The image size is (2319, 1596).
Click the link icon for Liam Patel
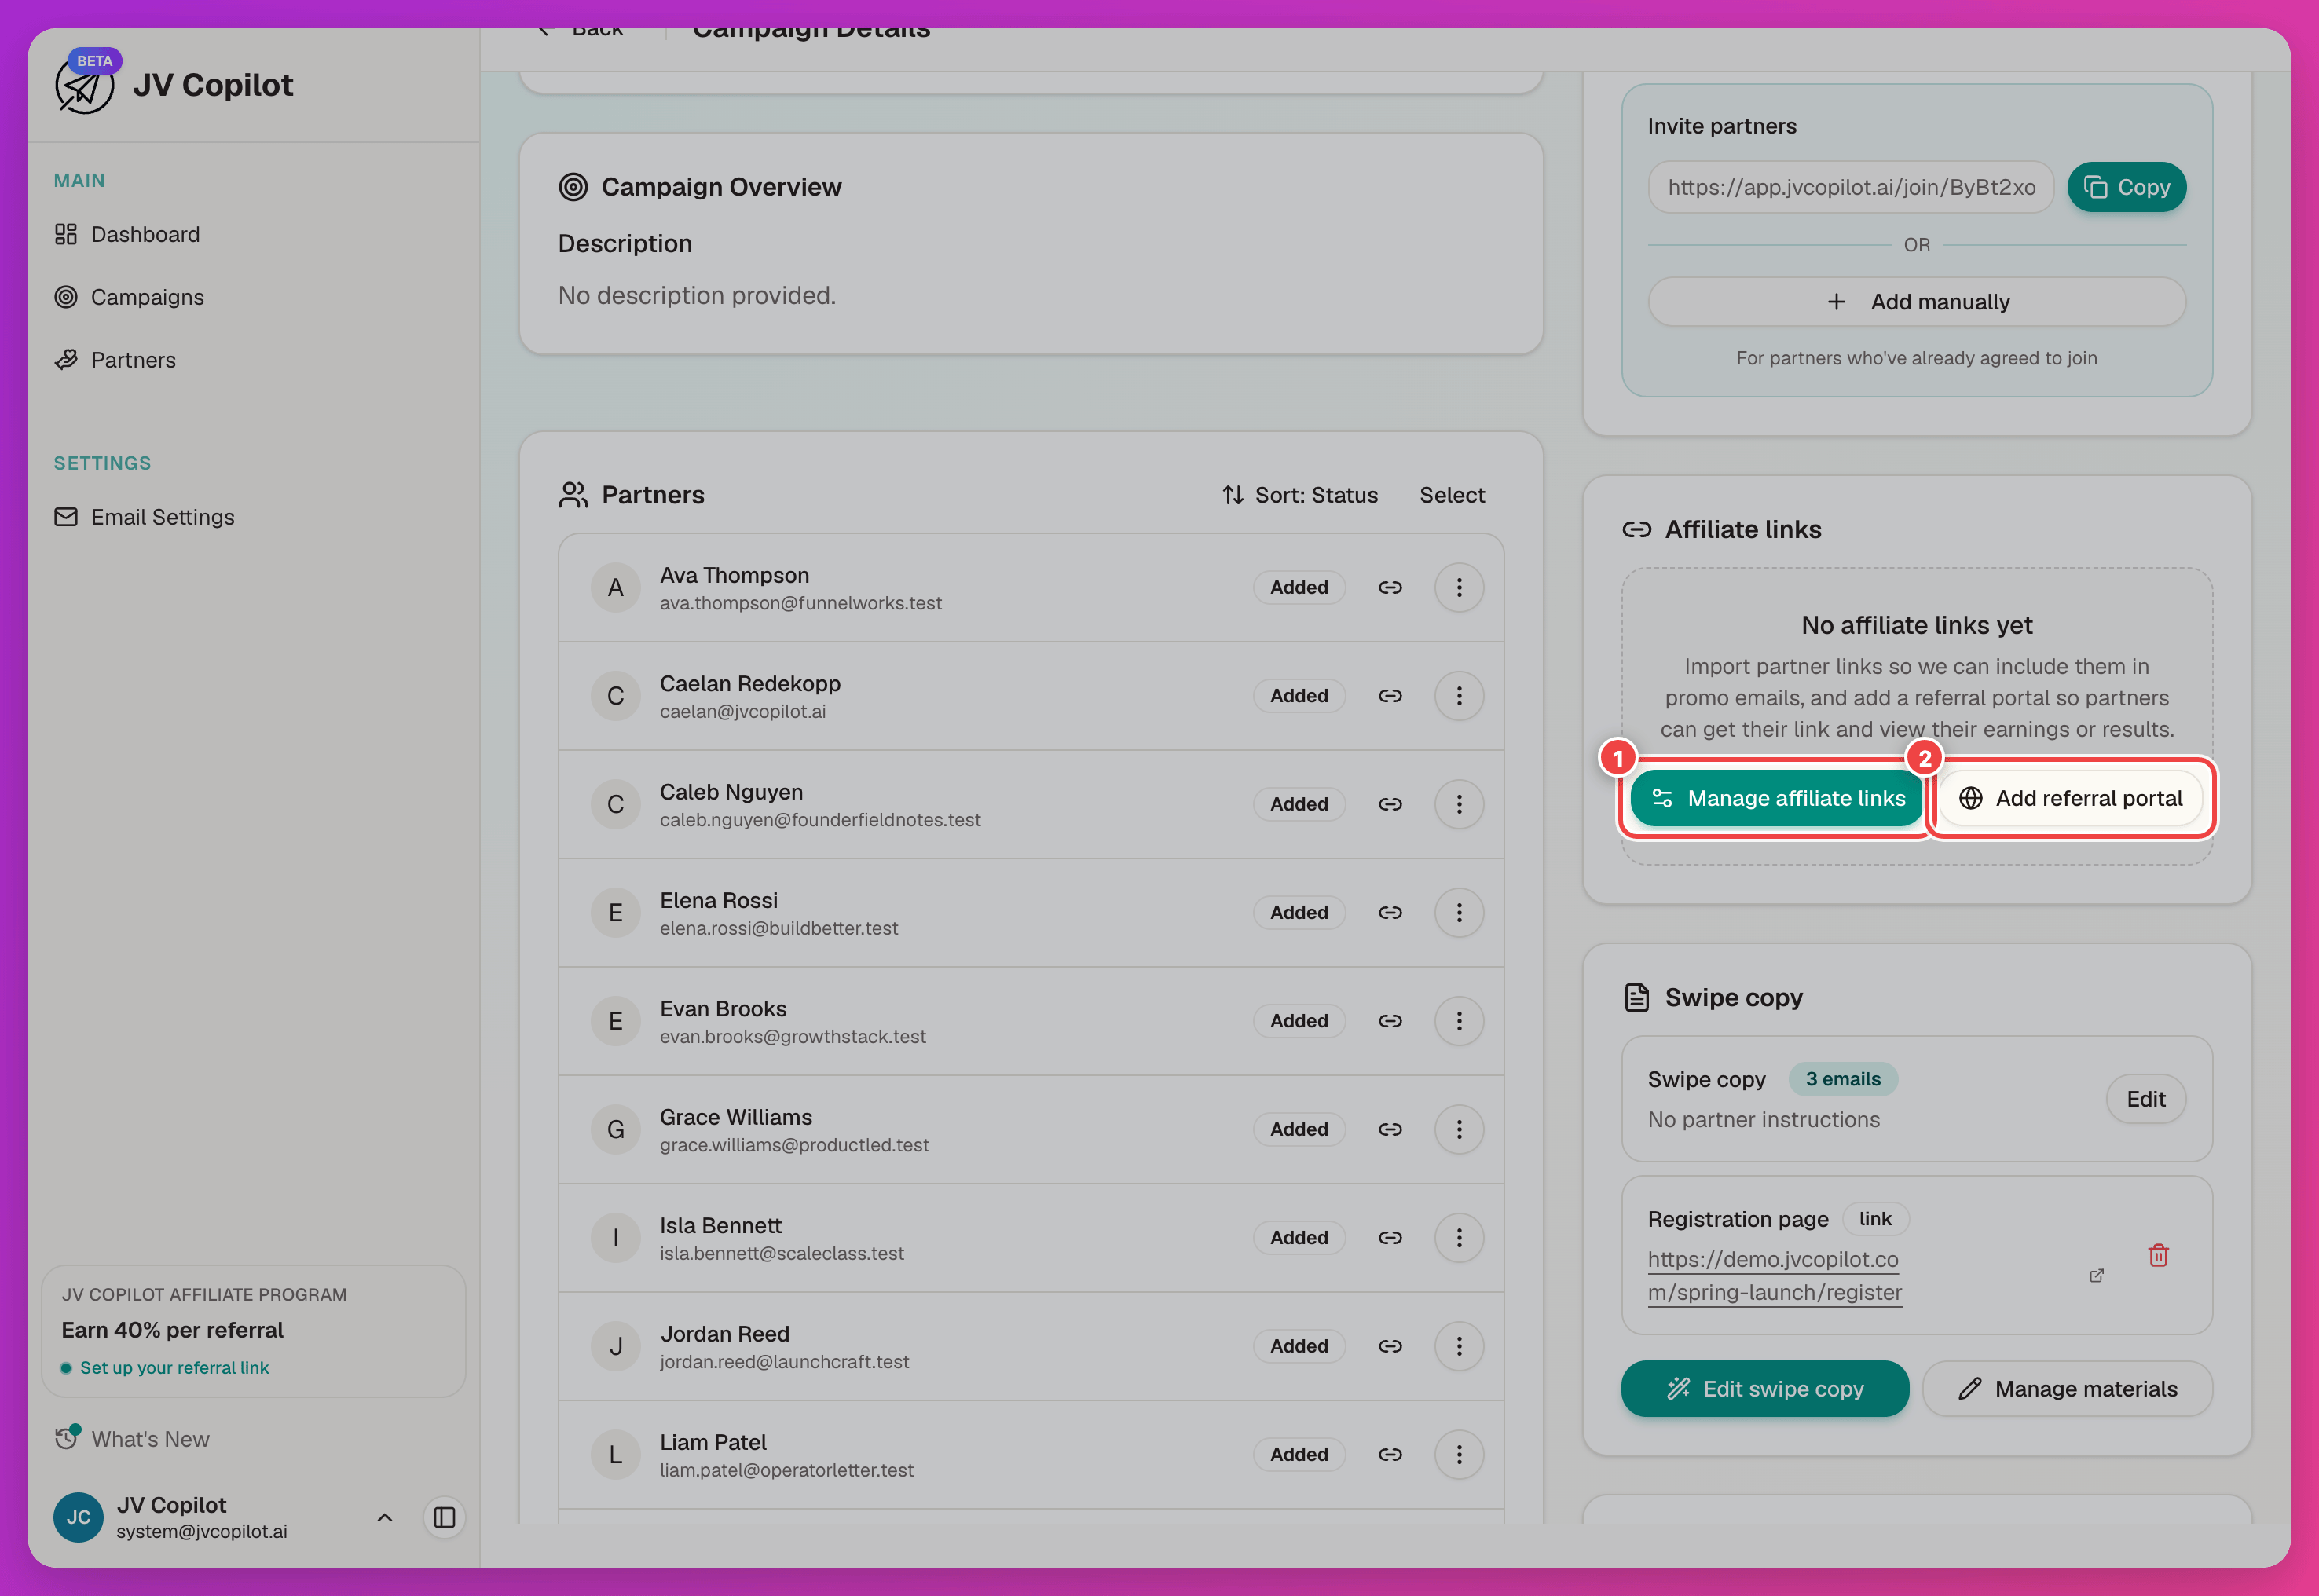1390,1454
